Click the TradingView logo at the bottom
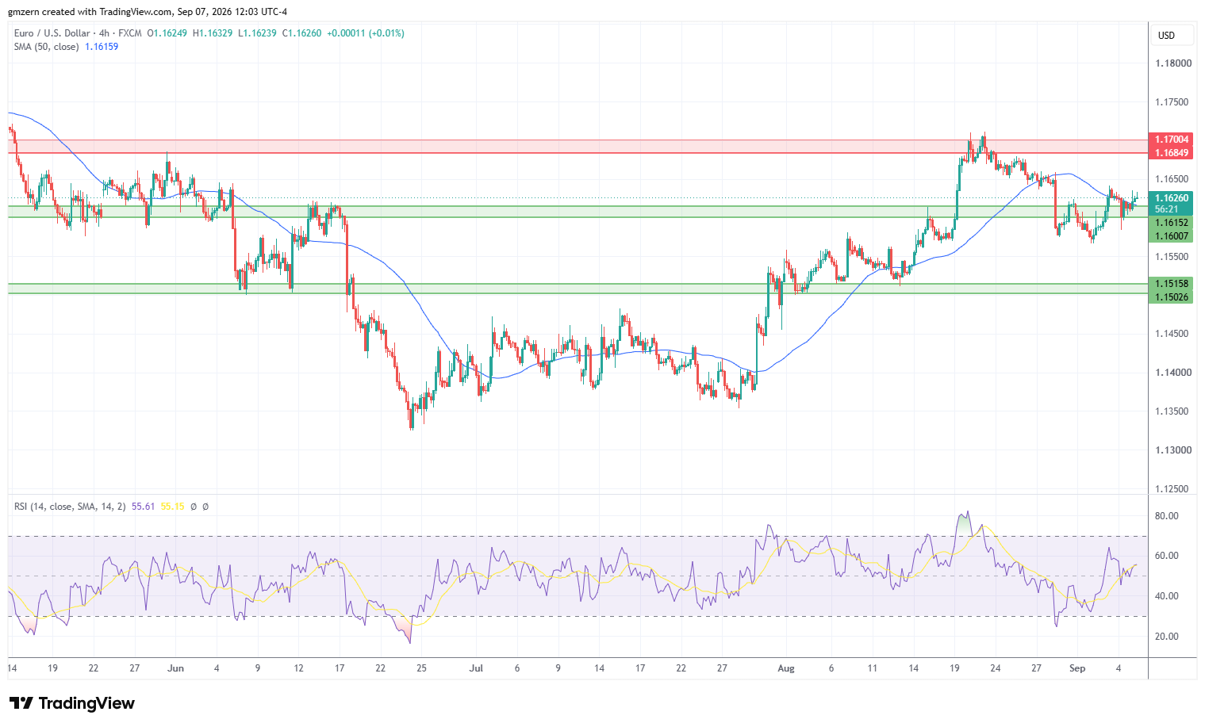 point(72,703)
